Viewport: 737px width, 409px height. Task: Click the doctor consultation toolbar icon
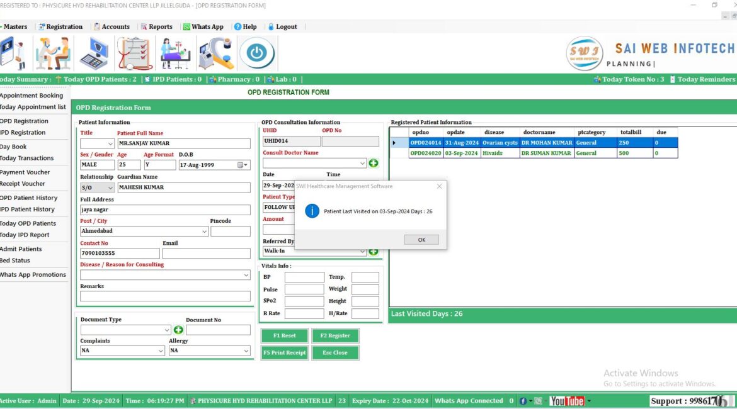(54, 53)
